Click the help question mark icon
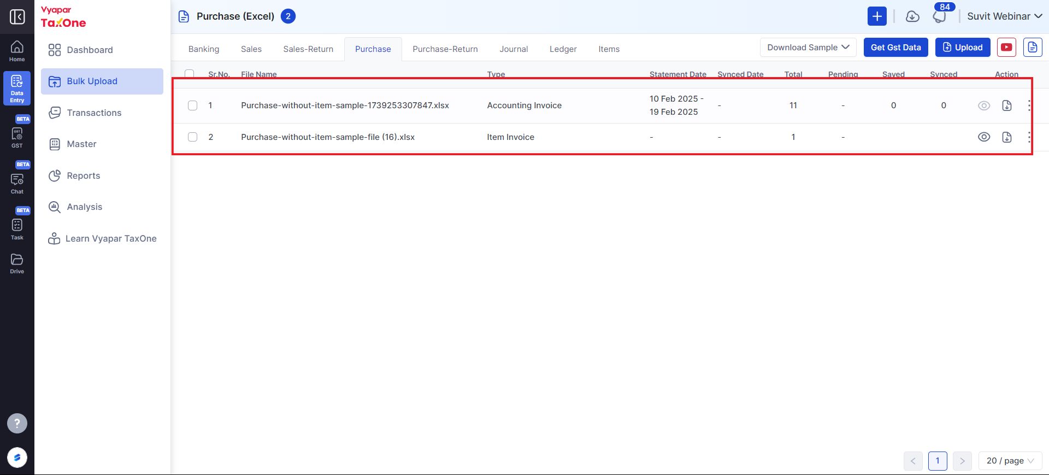 point(17,423)
